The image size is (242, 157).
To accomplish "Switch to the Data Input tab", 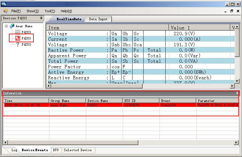I will point(98,19).
